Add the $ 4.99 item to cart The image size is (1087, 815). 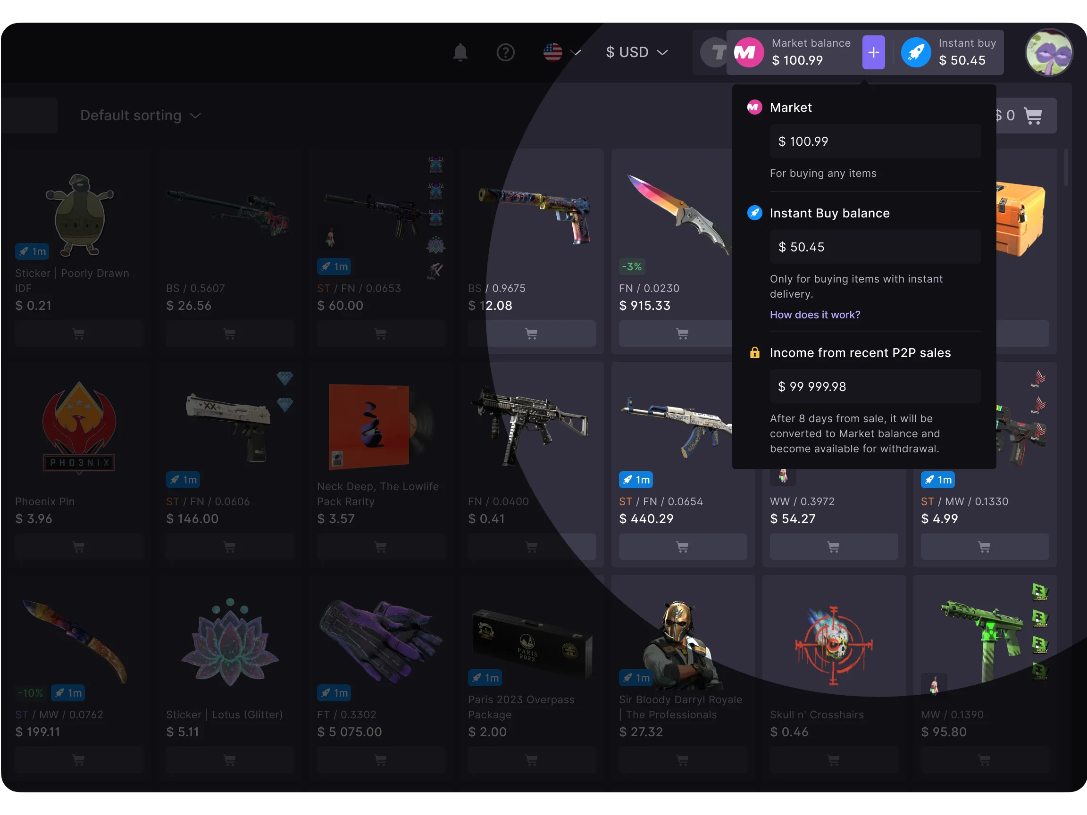click(x=984, y=547)
